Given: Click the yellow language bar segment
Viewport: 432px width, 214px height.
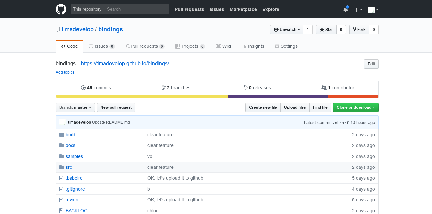Looking at the screenshot, I should tap(142, 96).
